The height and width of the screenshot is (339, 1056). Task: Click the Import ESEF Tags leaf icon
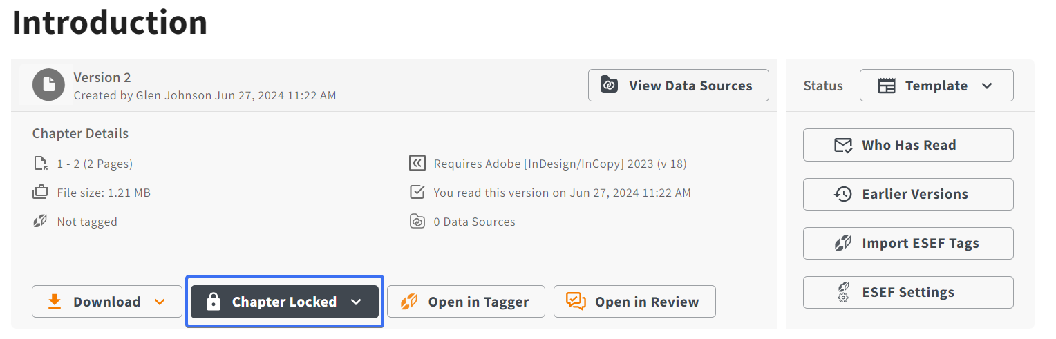(x=843, y=243)
